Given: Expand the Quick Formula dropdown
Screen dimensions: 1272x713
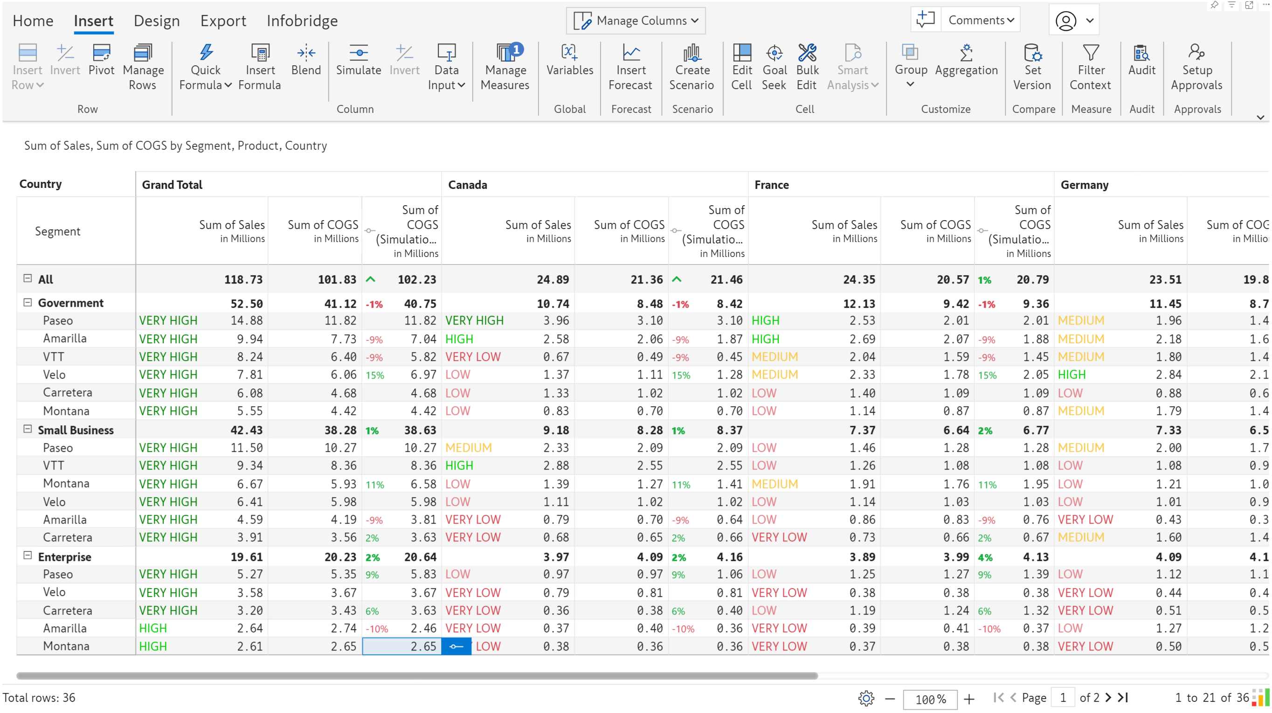Looking at the screenshot, I should click(206, 77).
